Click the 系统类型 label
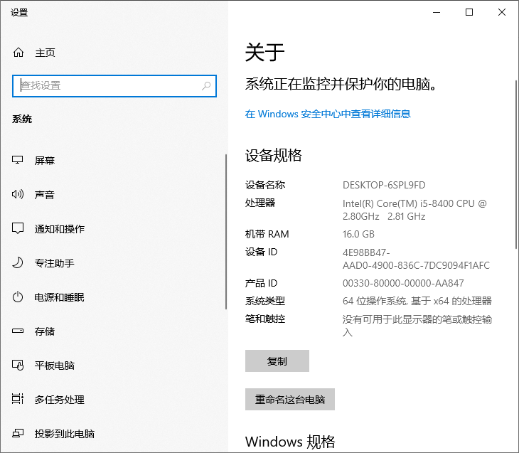This screenshot has height=453, width=519. 264,301
